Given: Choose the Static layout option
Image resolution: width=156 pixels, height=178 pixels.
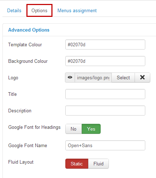Looking at the screenshot, I should point(77,164).
